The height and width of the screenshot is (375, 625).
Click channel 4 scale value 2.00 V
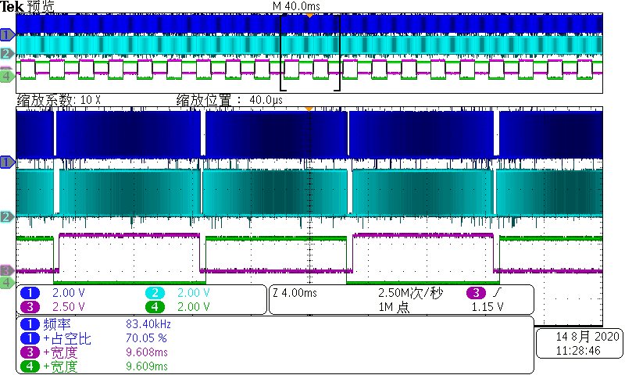[x=193, y=307]
